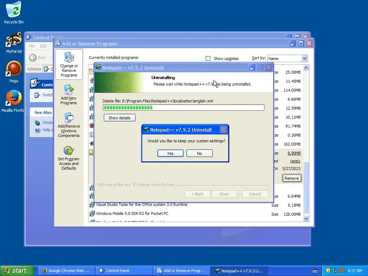368x276 pixels.
Task: Open Edit menu in Control Panel window
Action: (43, 46)
